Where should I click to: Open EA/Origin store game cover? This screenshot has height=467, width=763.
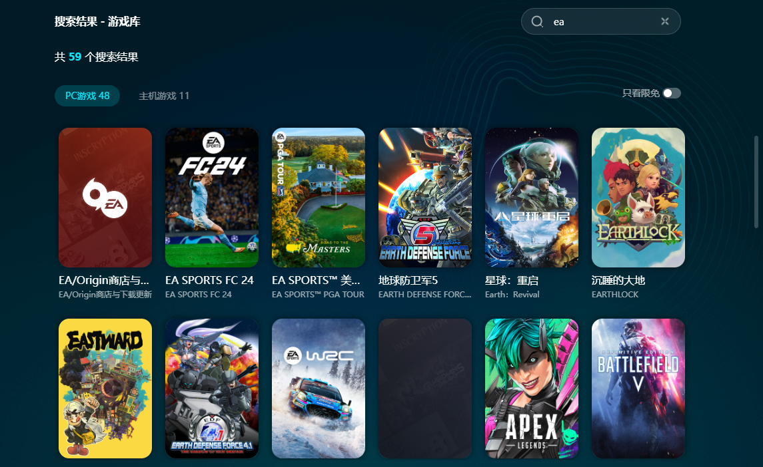coord(105,198)
